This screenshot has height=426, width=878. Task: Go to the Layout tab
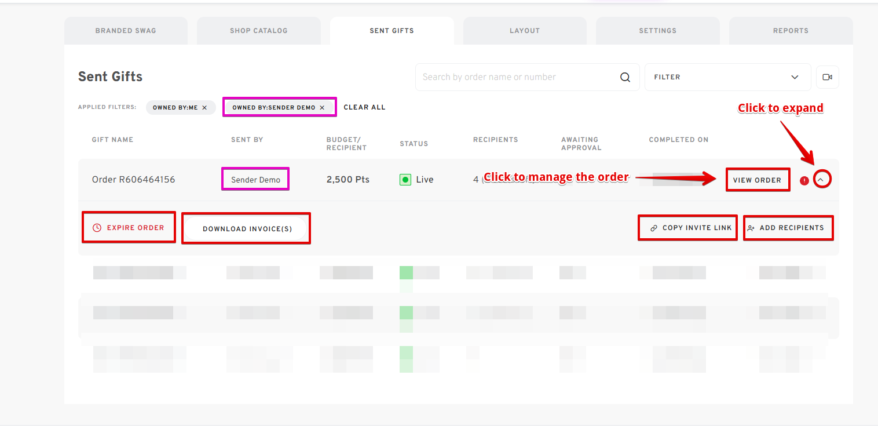click(524, 31)
